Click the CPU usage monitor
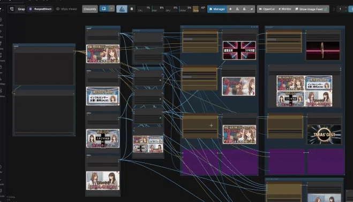The width and height of the screenshot is (353, 202). 144,9
